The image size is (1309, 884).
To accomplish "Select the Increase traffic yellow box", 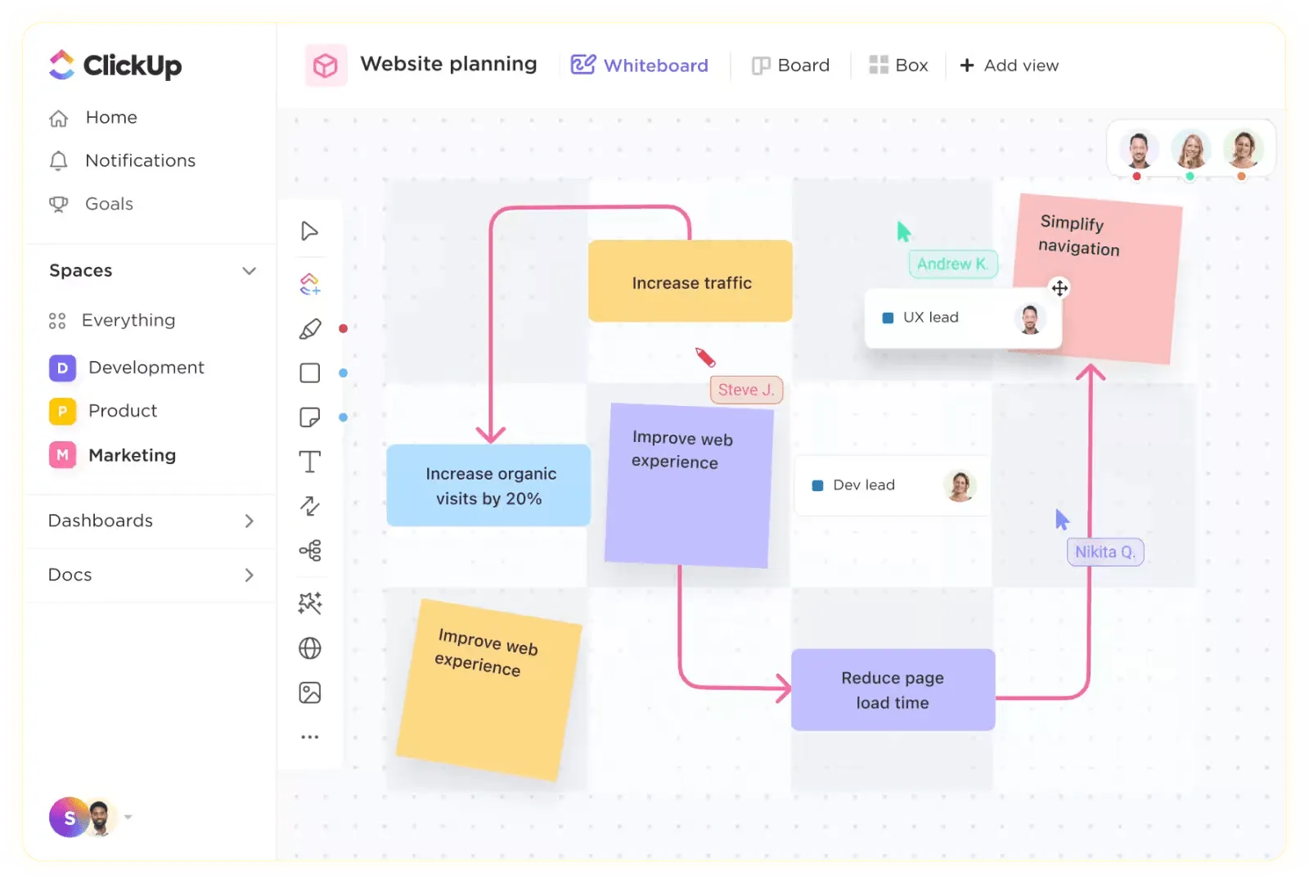I will 690,282.
